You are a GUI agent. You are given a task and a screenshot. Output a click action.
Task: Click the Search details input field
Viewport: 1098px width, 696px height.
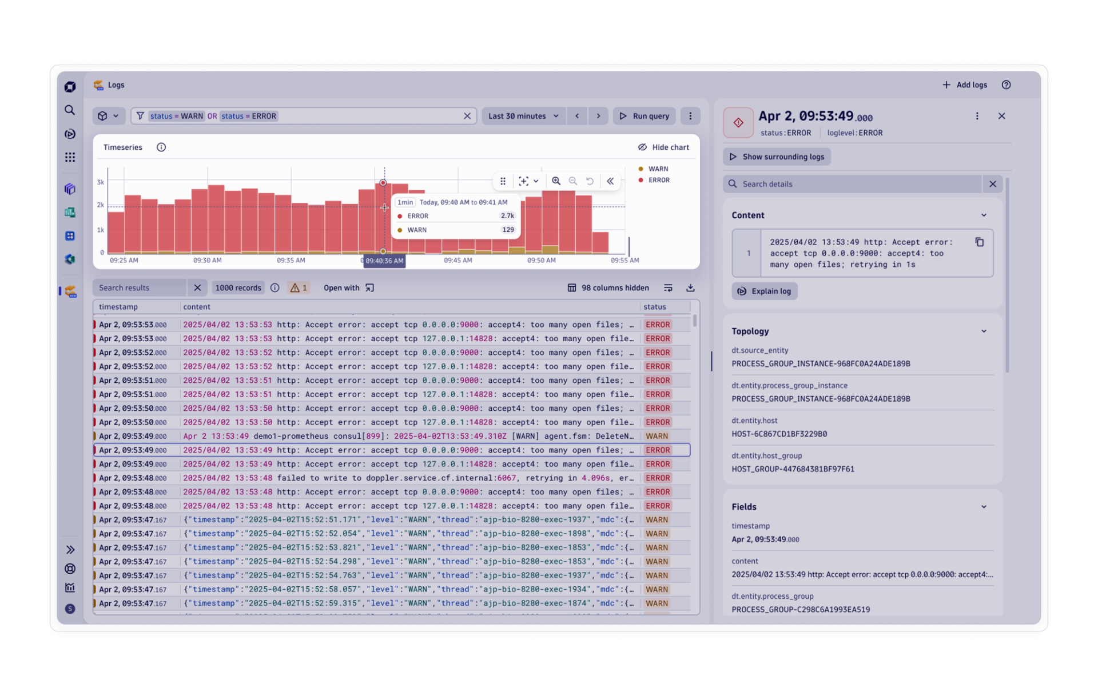[x=853, y=184]
